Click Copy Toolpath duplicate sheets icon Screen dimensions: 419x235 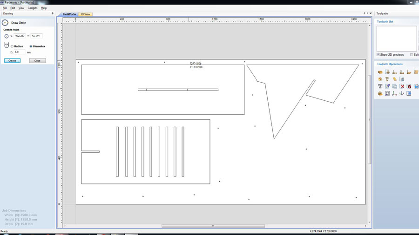[394, 86]
